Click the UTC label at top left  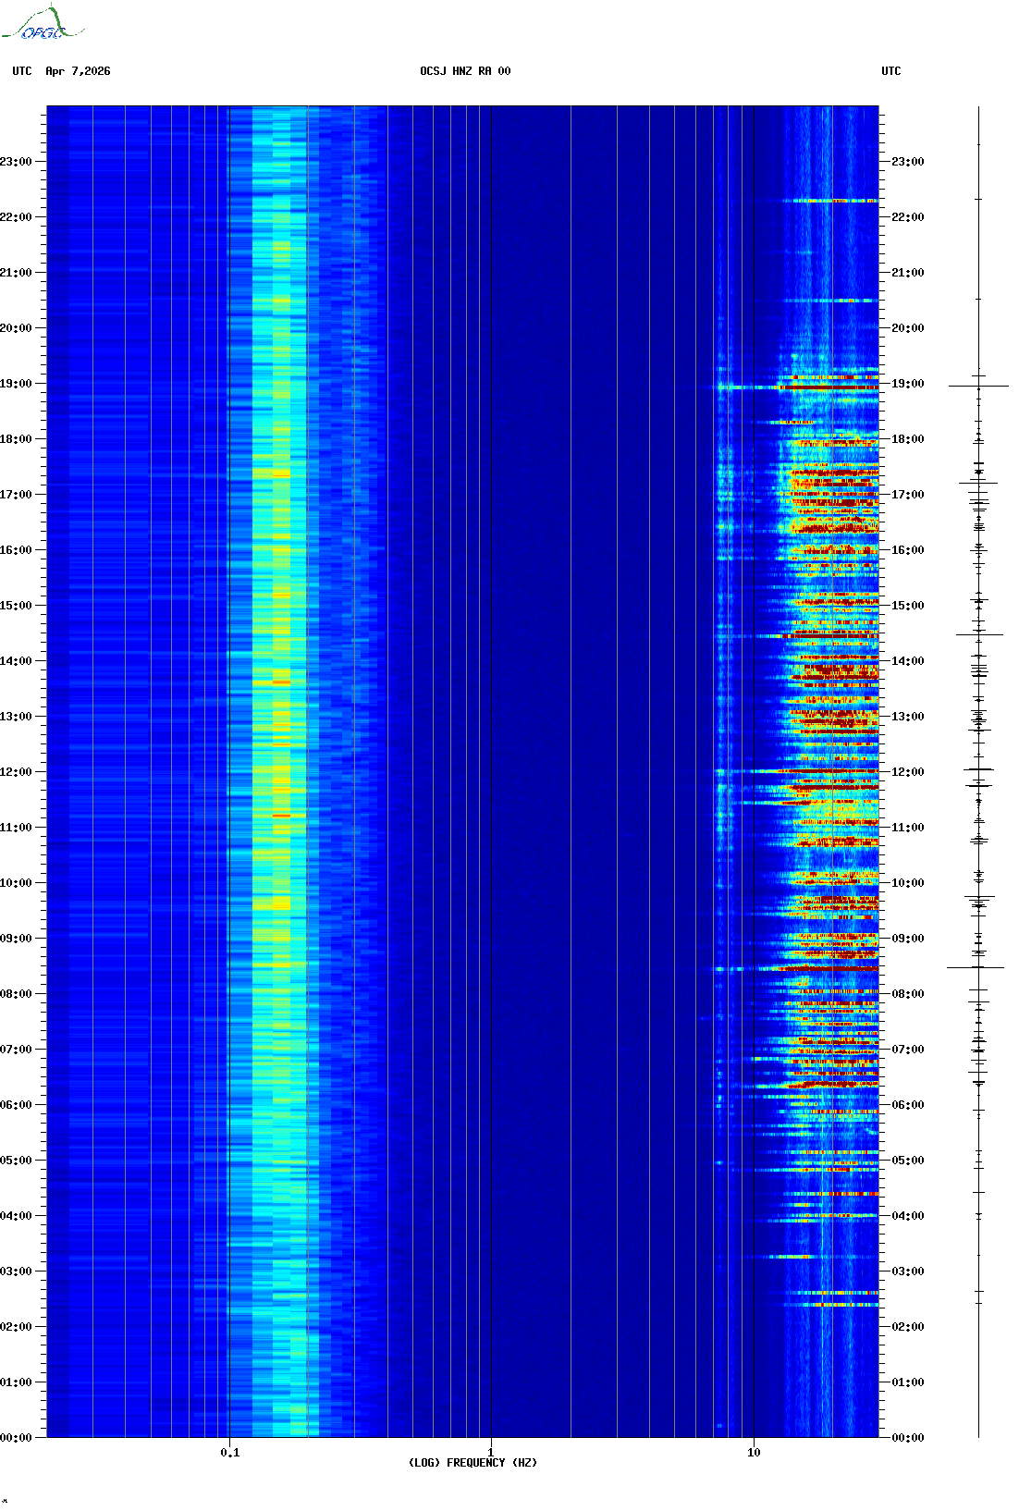click(x=22, y=71)
